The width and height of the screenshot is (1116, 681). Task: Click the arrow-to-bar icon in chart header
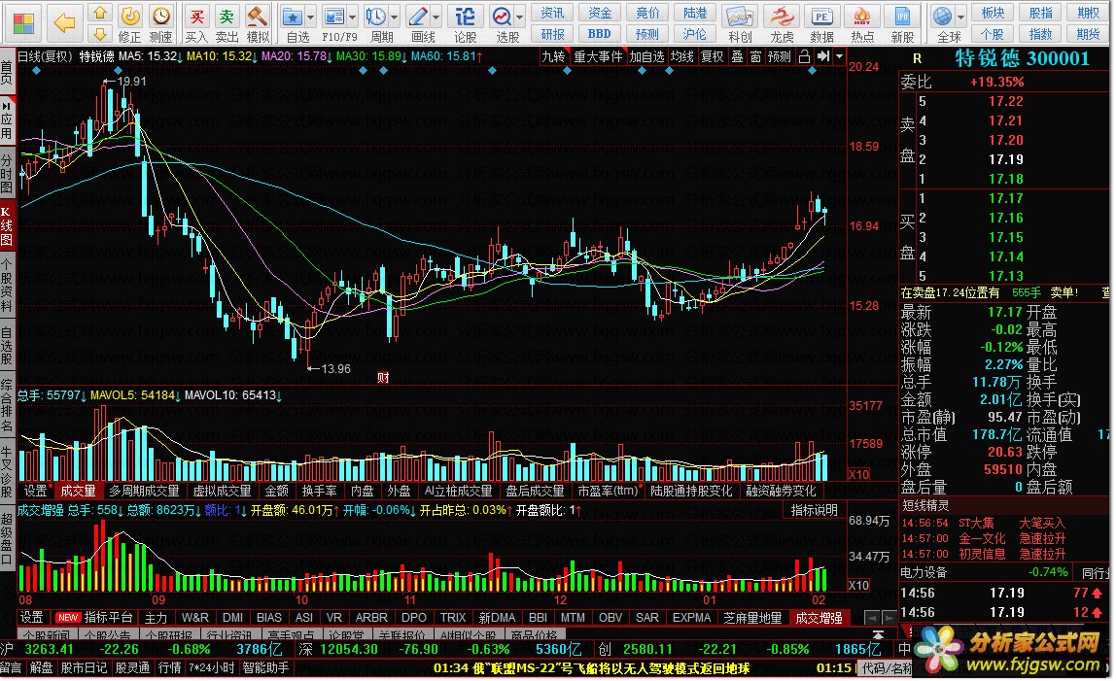coord(823,56)
